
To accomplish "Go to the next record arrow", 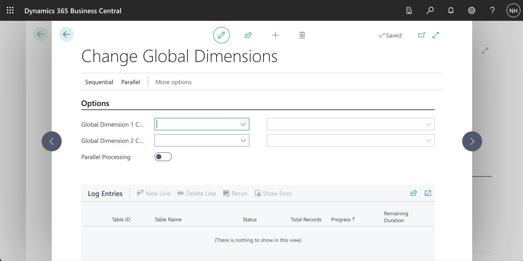I will [x=472, y=141].
